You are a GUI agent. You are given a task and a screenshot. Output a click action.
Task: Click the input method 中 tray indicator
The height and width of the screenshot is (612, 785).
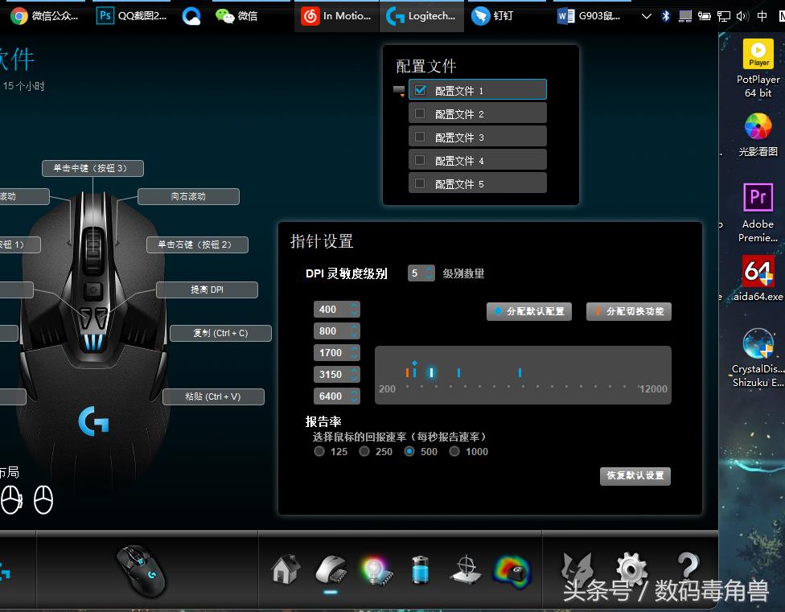coord(762,16)
